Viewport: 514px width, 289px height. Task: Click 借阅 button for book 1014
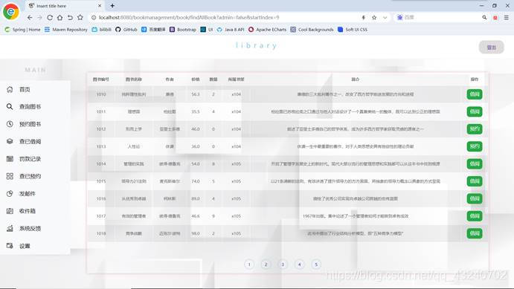click(475, 163)
